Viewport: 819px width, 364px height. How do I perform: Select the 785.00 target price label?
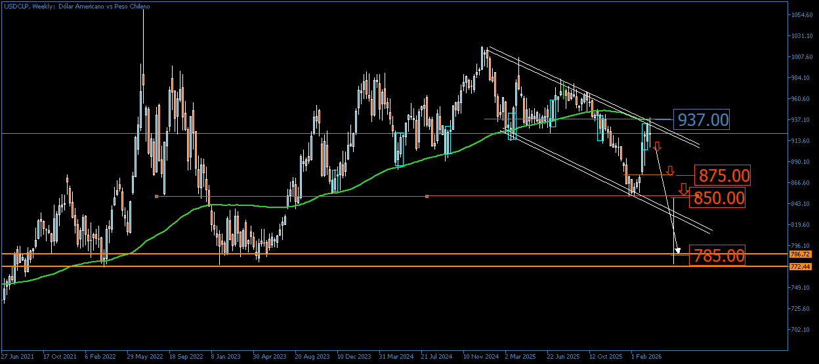(x=718, y=256)
